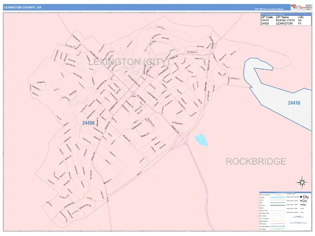Click the 'F4' location cell
Screen dimensions: 315x236
300,24
